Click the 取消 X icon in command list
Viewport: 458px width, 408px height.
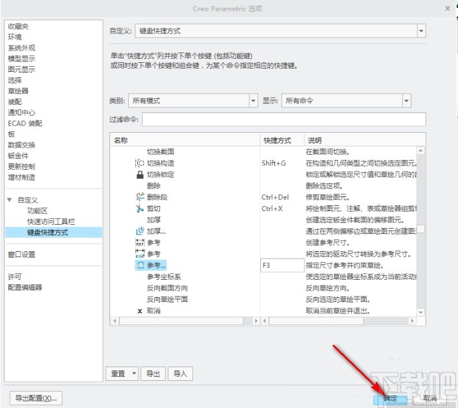tap(140, 311)
